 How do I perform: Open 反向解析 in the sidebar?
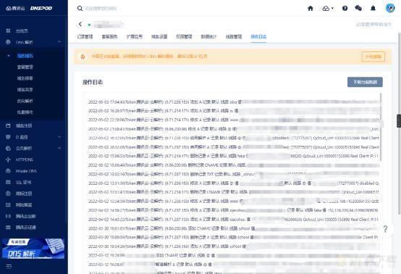pyautogui.click(x=25, y=101)
